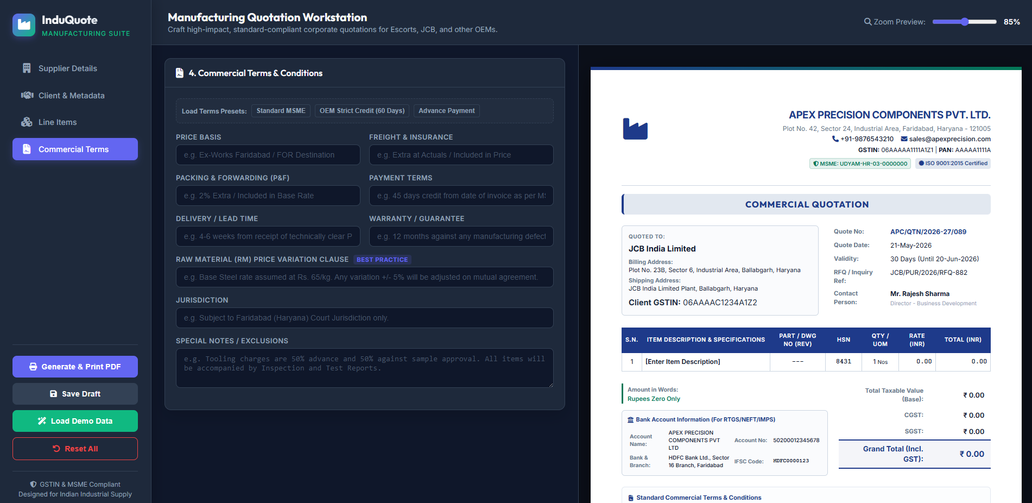The image size is (1032, 503).
Task: Click quote number APC/QTN/2026-27/089
Action: pyautogui.click(x=928, y=232)
